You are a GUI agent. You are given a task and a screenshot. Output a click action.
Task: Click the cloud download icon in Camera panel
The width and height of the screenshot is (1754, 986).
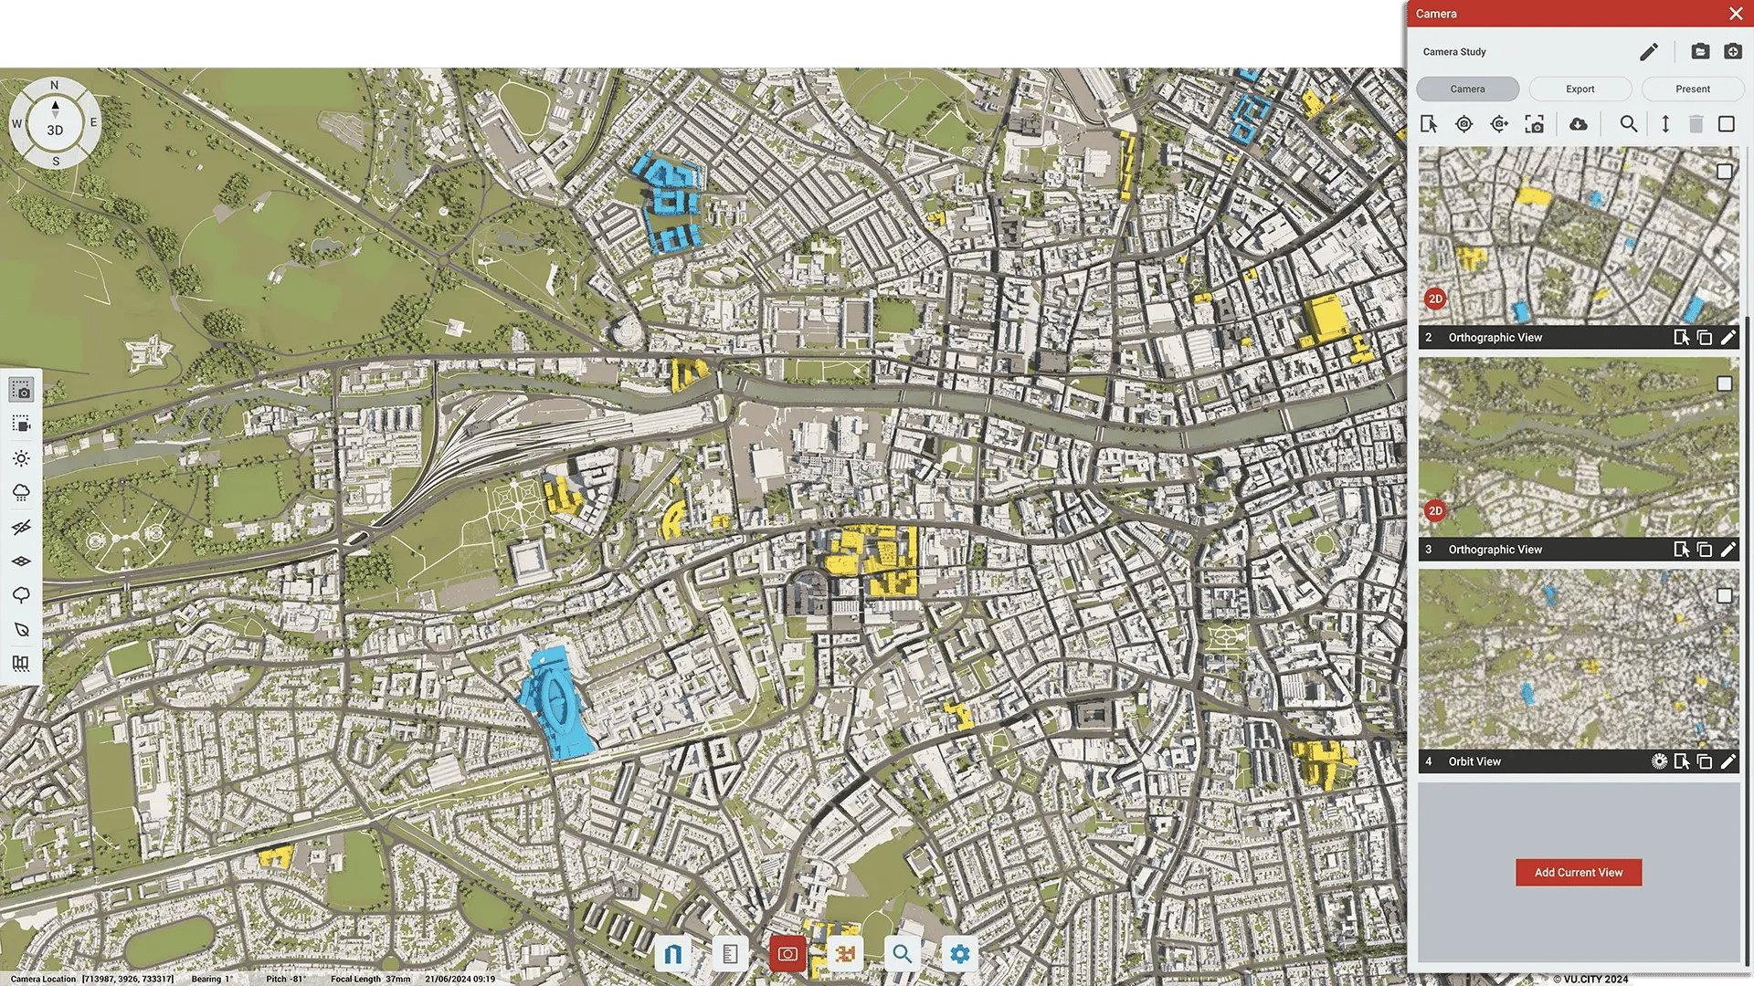[1579, 124]
